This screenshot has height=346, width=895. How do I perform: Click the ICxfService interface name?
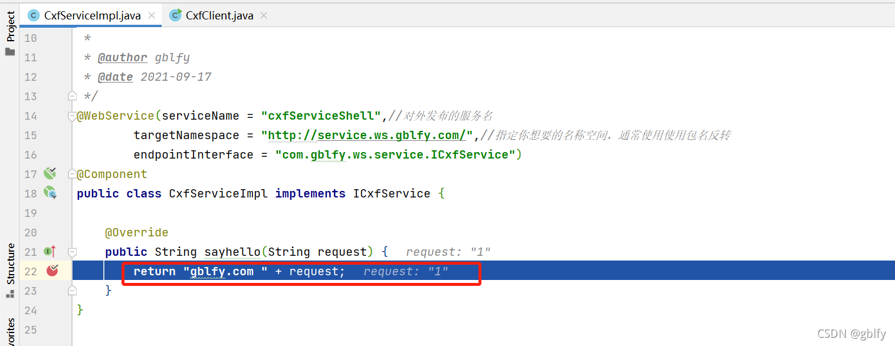[392, 193]
